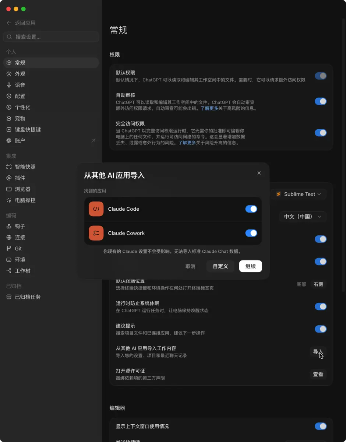Click the 外观 sun icon in sidebar
The image size is (346, 442).
[9, 74]
